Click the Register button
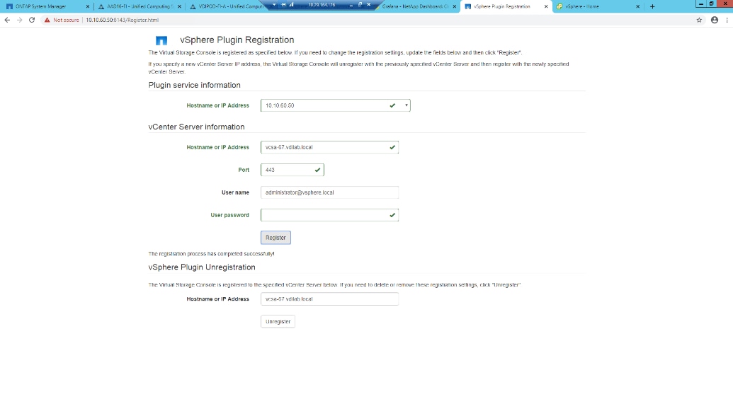The width and height of the screenshot is (733, 394). click(275, 238)
